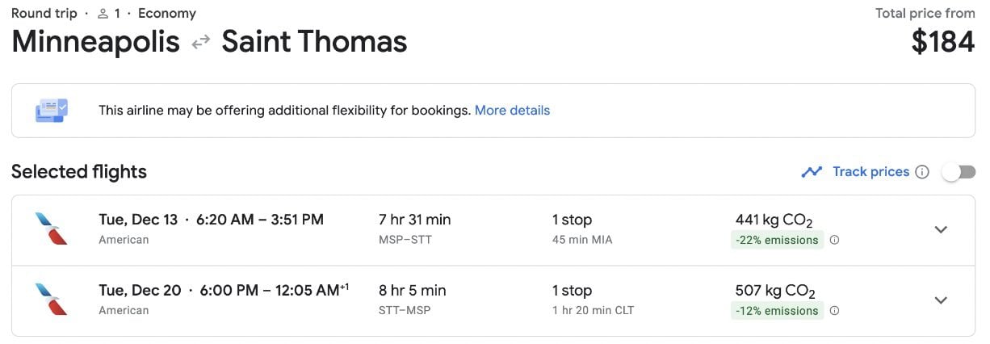Click the Track prices info icon
The height and width of the screenshot is (344, 990).
(x=922, y=172)
